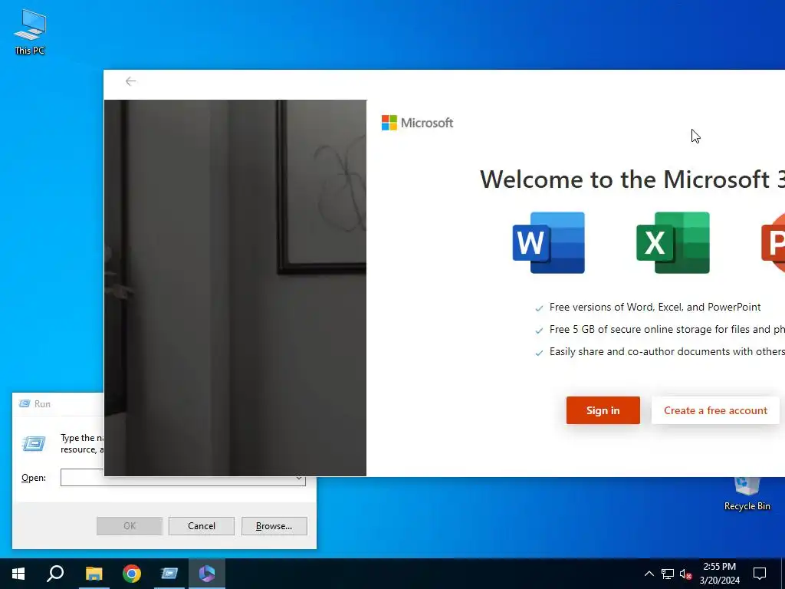Open the notification center icon
The image size is (785, 589).
pyautogui.click(x=760, y=574)
